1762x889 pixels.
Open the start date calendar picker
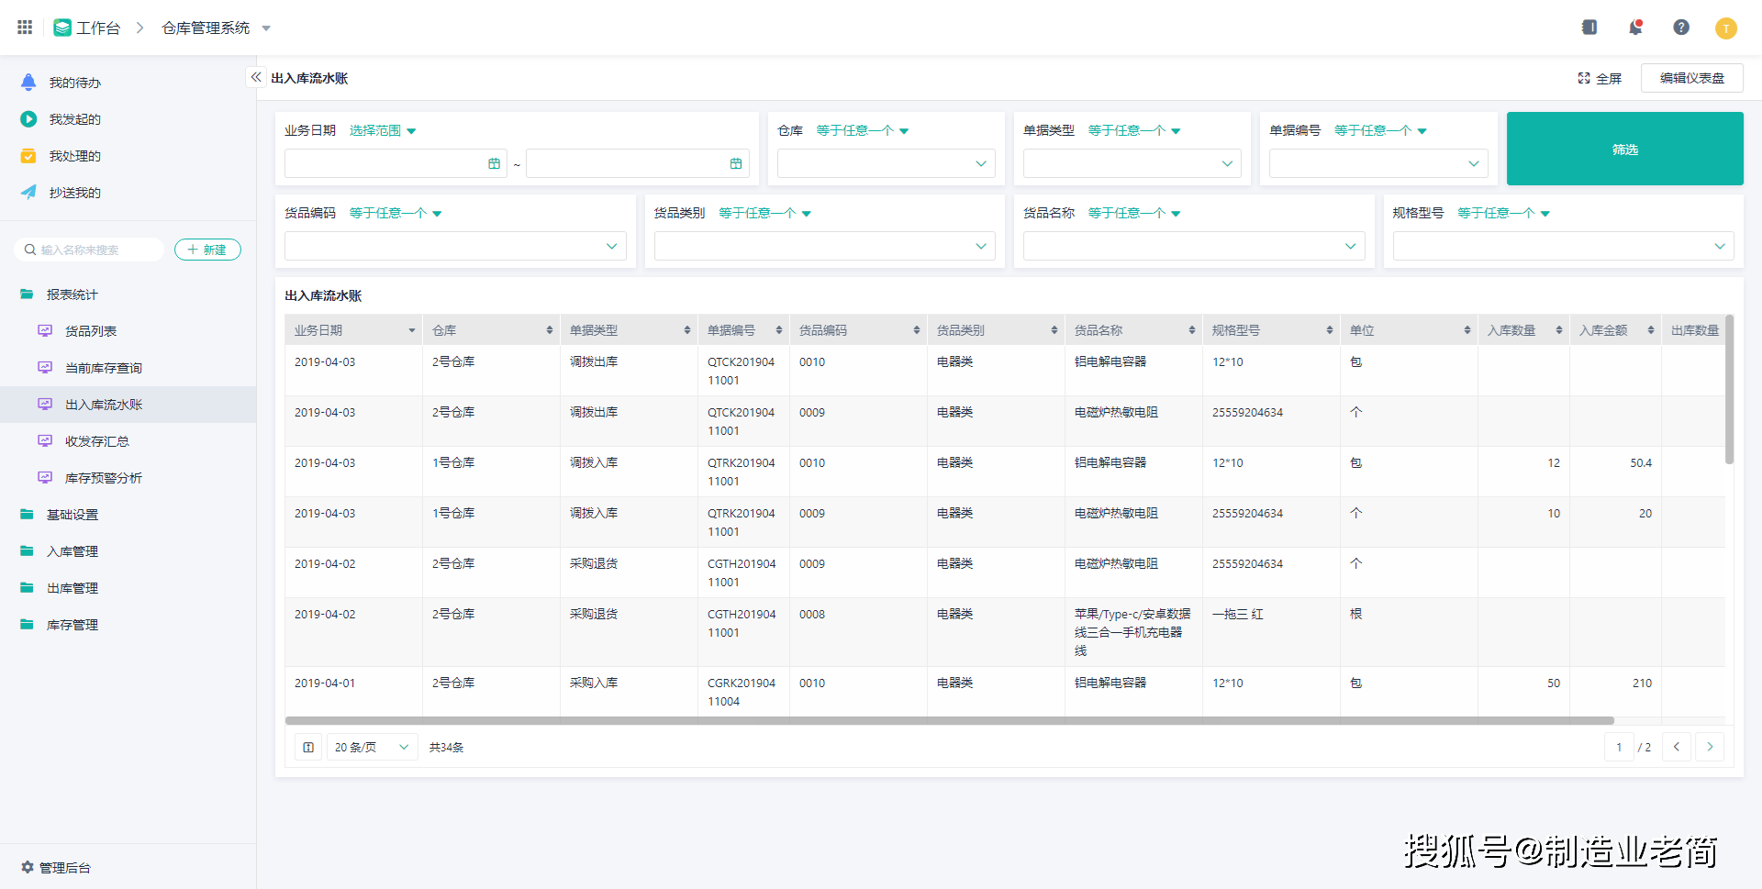(x=494, y=163)
